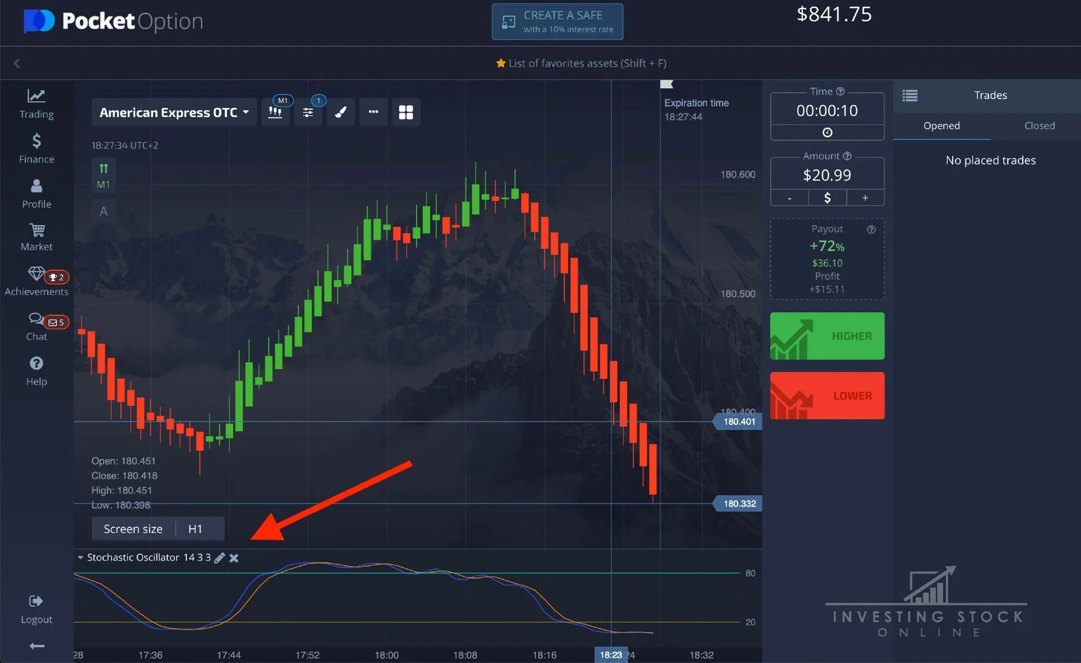The image size is (1081, 663).
Task: Open the Finance section
Action: point(37,149)
